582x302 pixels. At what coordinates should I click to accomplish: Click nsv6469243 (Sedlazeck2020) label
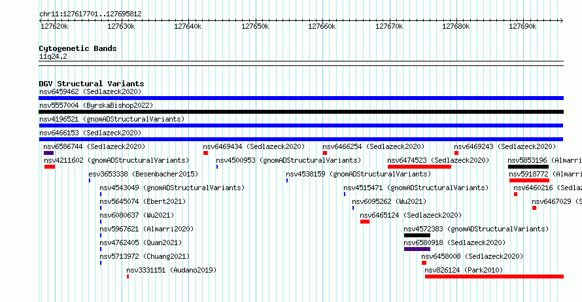[x=505, y=146]
